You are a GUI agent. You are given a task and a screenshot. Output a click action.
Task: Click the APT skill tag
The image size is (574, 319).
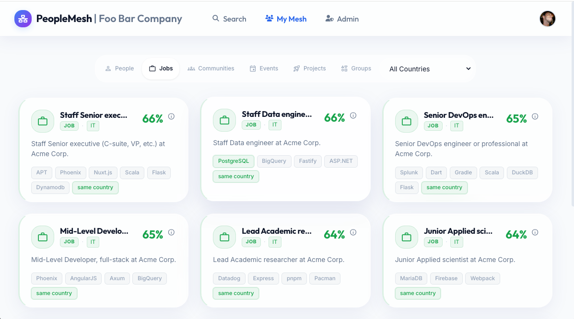(x=42, y=172)
